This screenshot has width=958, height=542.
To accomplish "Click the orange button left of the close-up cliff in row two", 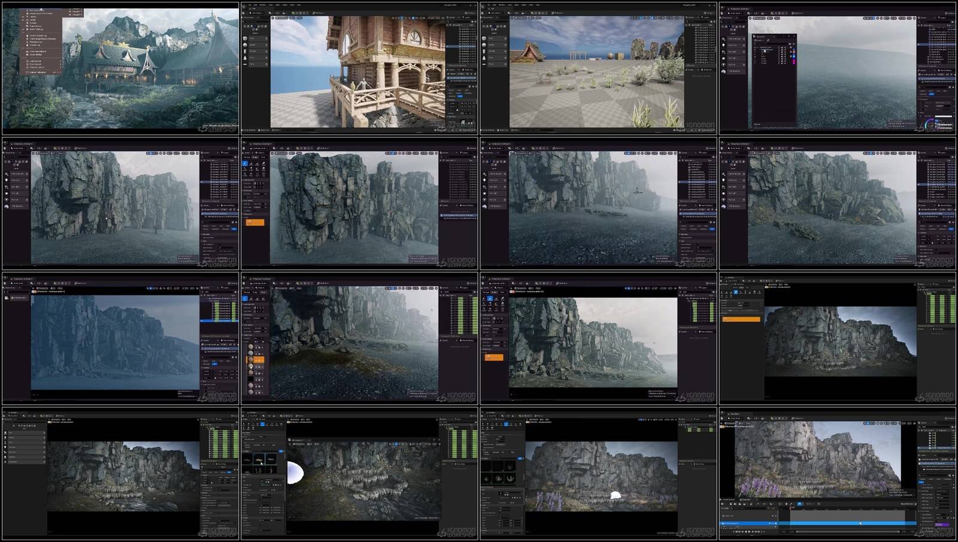I will (254, 222).
